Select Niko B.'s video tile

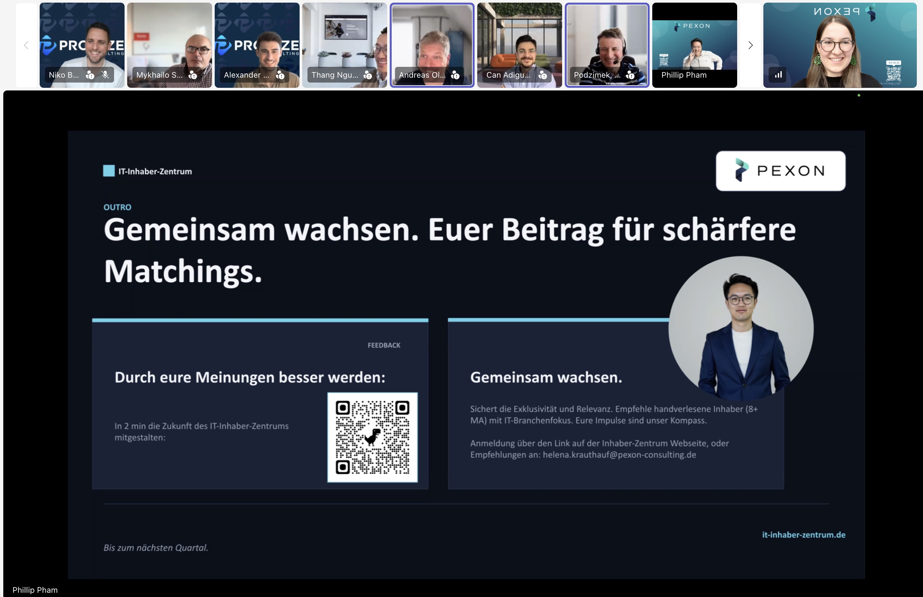point(82,45)
